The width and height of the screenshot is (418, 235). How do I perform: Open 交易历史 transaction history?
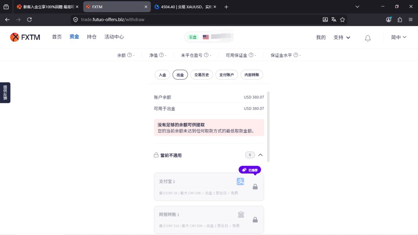[x=201, y=75]
